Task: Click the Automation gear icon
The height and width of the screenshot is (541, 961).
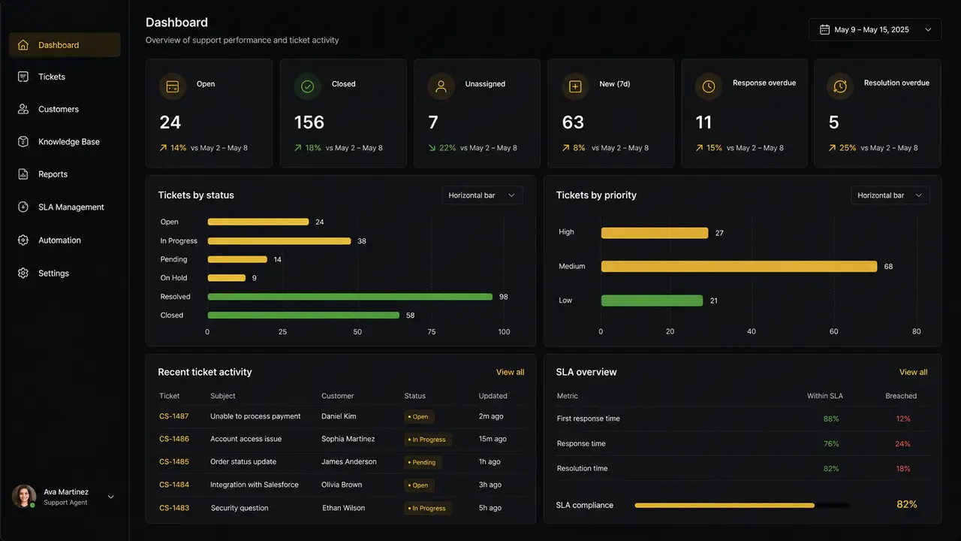Action: point(23,240)
